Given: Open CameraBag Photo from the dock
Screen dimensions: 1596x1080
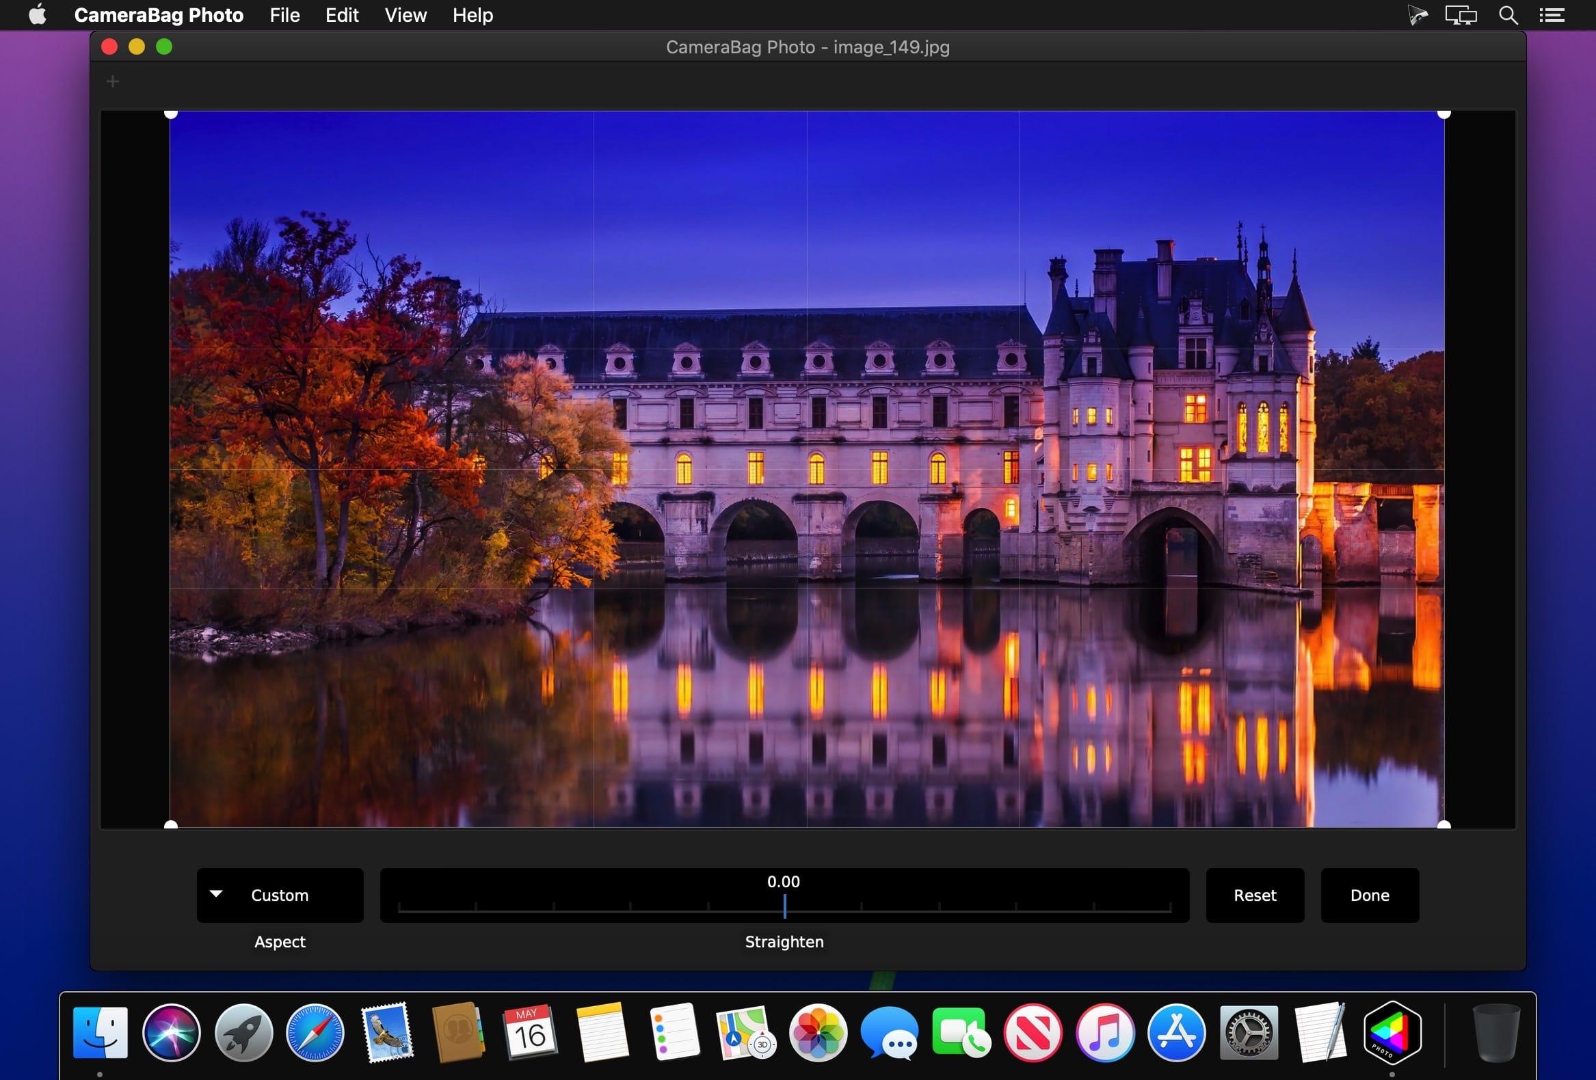Looking at the screenshot, I should pyautogui.click(x=1392, y=1033).
